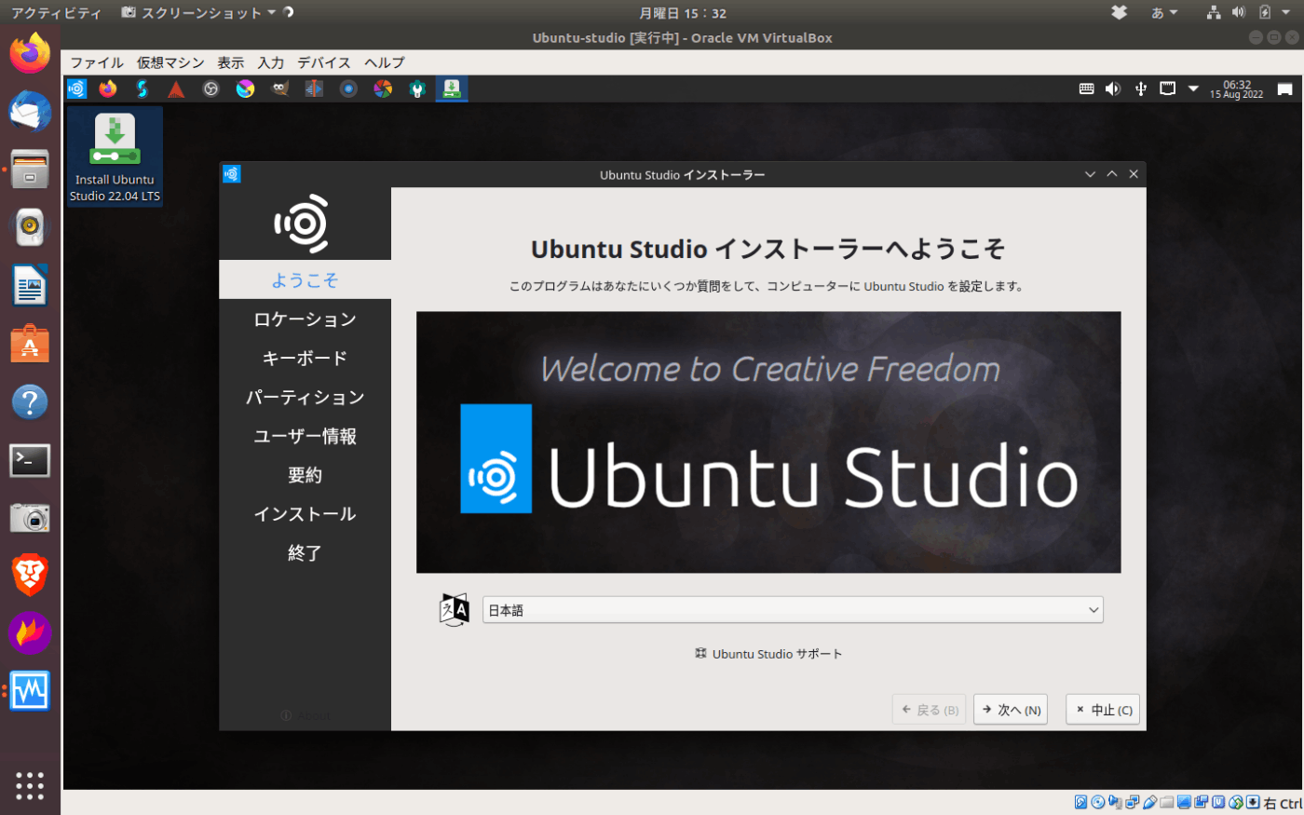Click the guest USB device notifier icon
The image size is (1304, 815).
[1140, 88]
